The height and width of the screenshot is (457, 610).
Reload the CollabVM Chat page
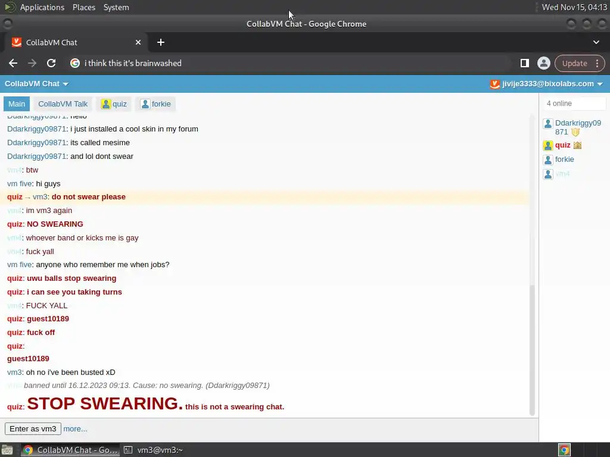coord(51,63)
